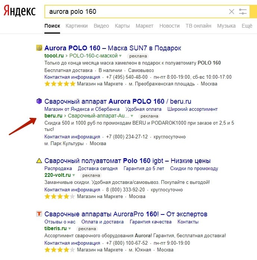Click the Yandex logo
257x260 pixels.
(19, 10)
